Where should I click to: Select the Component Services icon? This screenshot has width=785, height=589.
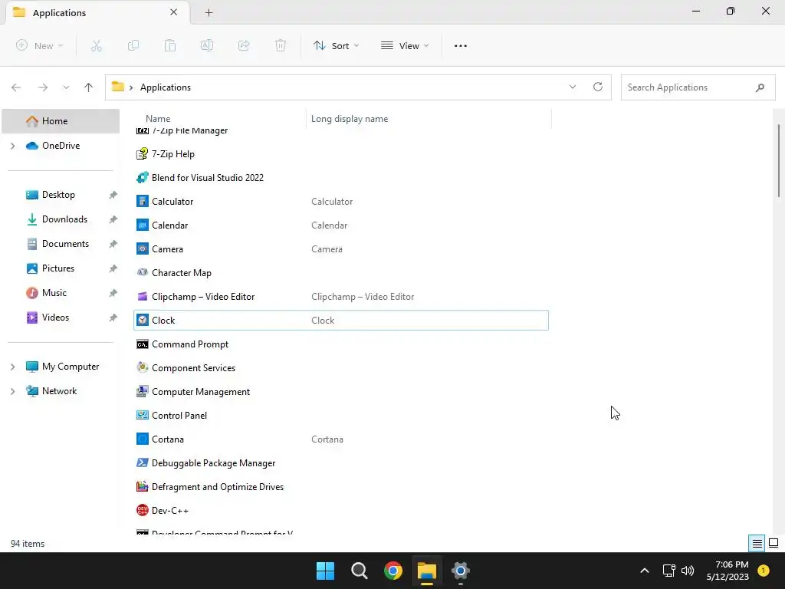(142, 367)
